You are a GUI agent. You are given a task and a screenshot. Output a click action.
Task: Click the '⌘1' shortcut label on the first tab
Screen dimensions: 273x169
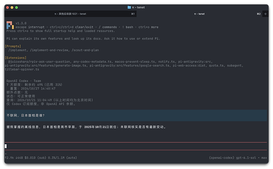click(133, 14)
